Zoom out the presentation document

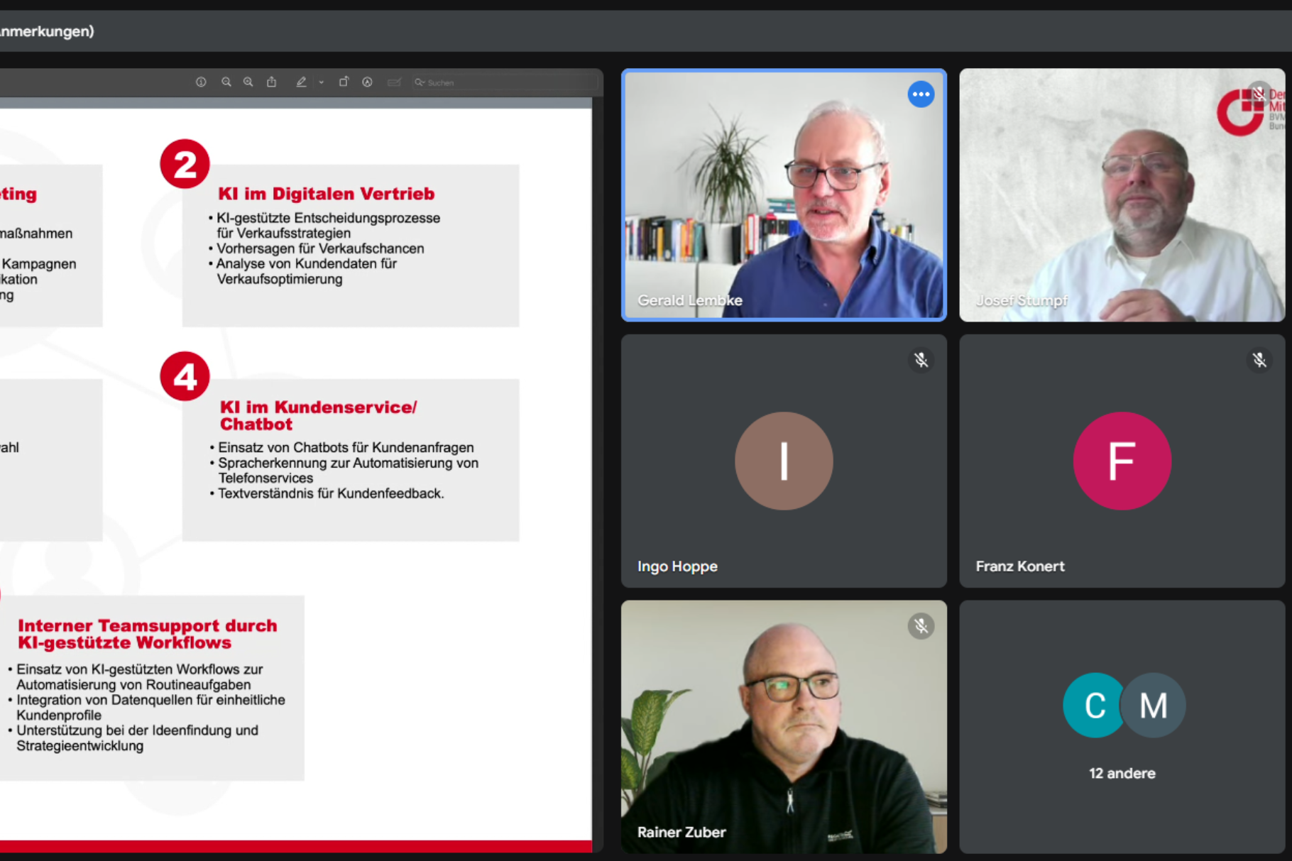click(226, 82)
